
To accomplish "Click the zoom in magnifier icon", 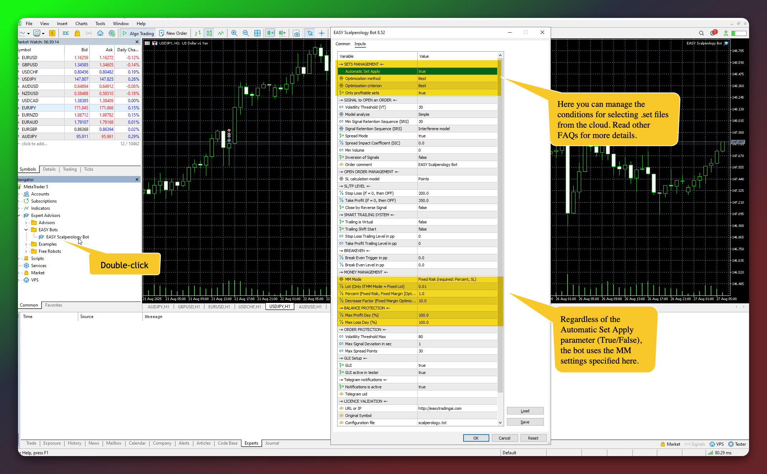I will click(234, 33).
